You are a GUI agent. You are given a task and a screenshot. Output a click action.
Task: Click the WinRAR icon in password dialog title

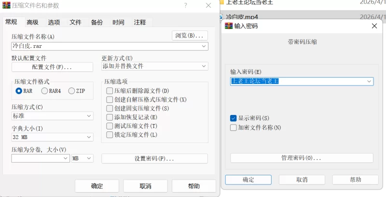[228, 26]
